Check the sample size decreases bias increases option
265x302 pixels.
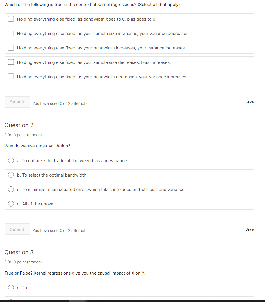[11, 62]
